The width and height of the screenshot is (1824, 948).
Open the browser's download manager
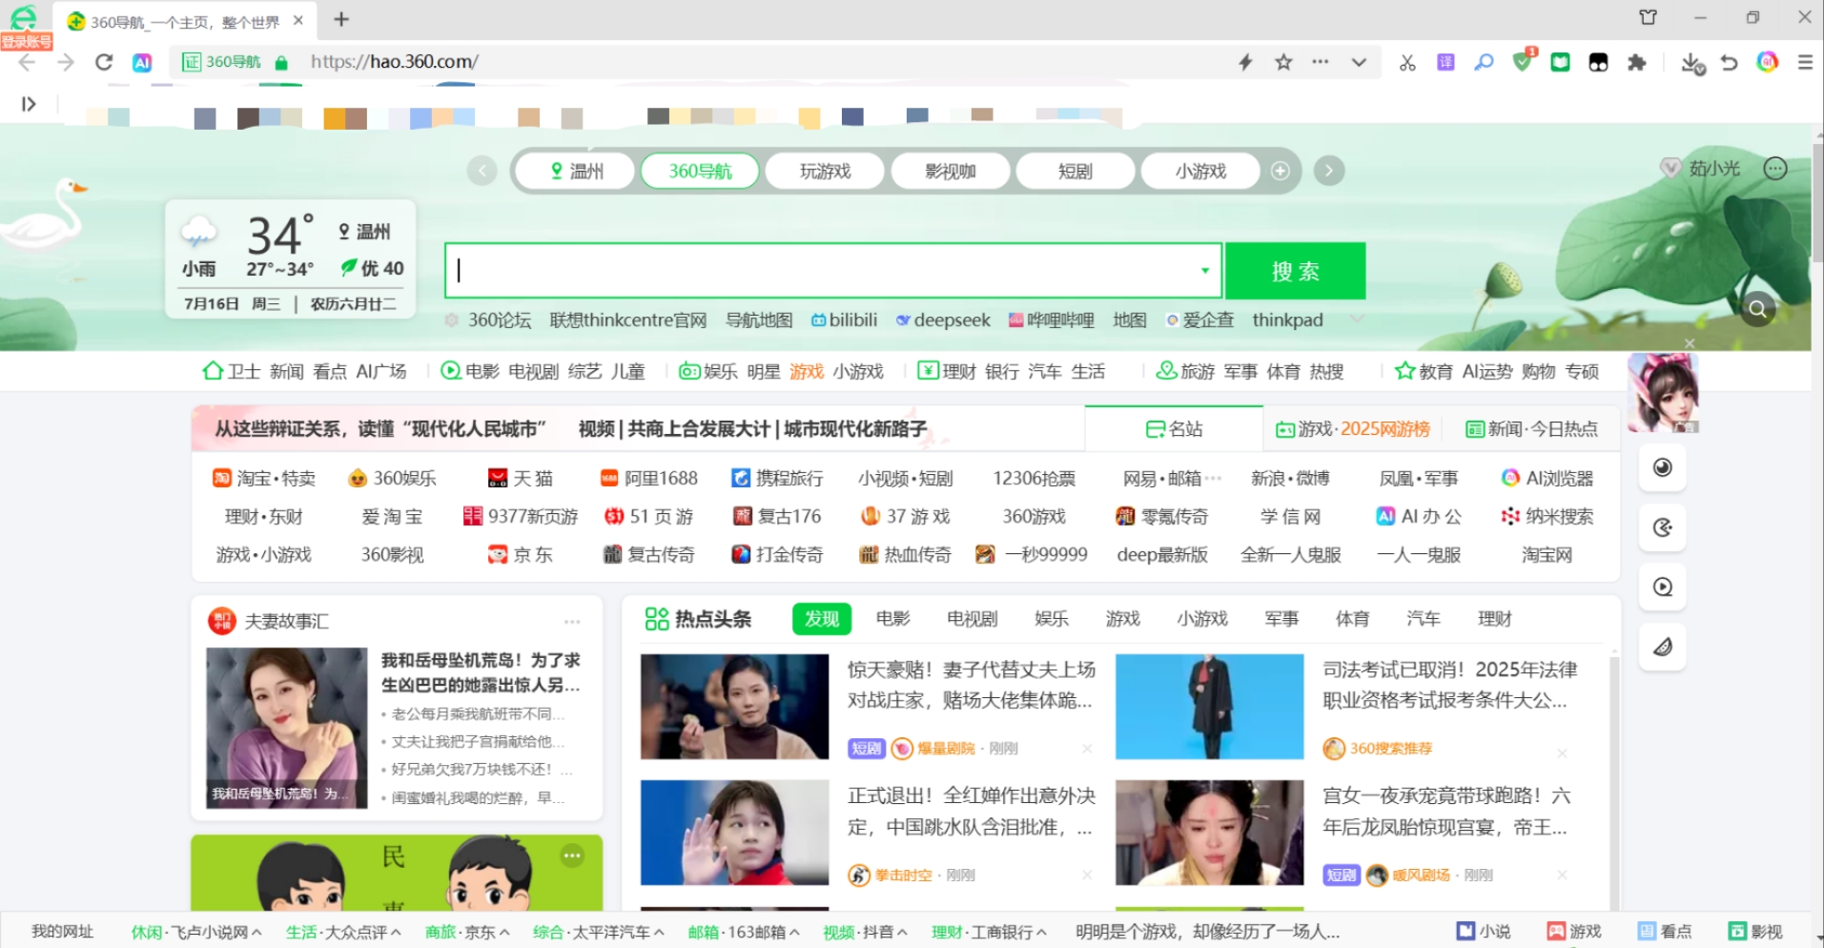point(1693,62)
